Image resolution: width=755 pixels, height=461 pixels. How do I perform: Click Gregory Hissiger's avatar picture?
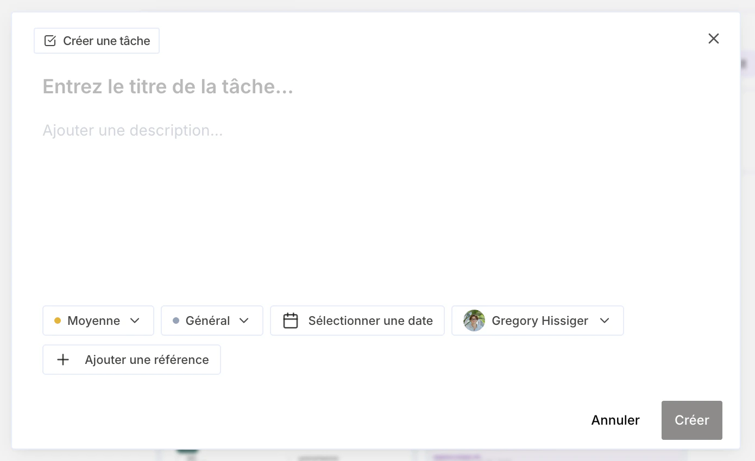[x=474, y=321]
